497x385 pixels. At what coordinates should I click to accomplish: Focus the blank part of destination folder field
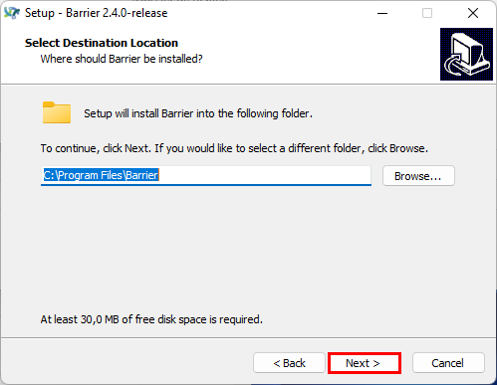click(x=265, y=175)
